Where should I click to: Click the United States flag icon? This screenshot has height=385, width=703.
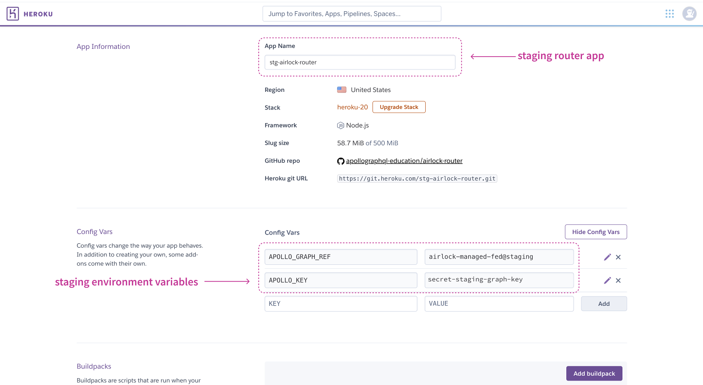(x=342, y=90)
